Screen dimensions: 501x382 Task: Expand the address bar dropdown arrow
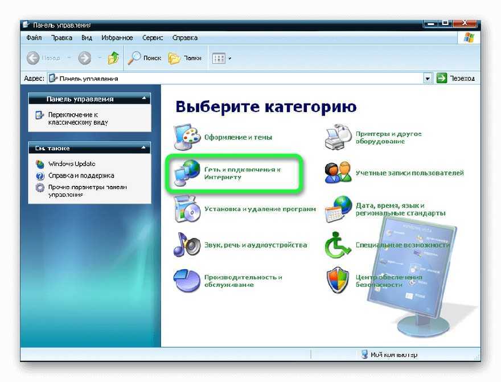coord(428,79)
